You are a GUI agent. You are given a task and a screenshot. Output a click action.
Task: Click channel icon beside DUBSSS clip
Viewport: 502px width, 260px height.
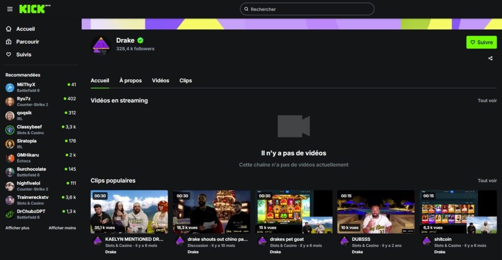click(x=344, y=241)
